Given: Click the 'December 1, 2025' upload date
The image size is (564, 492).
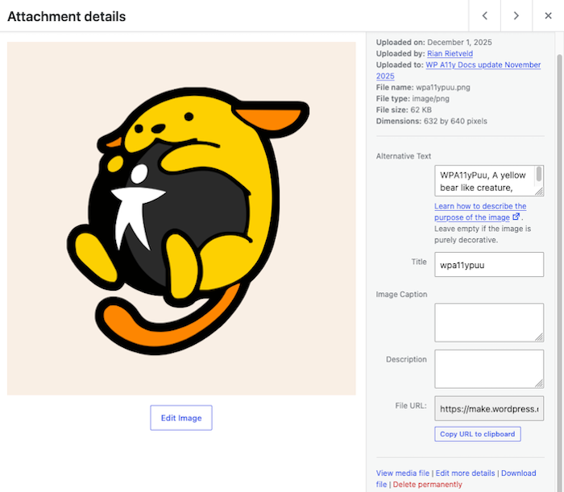Looking at the screenshot, I should point(459,43).
